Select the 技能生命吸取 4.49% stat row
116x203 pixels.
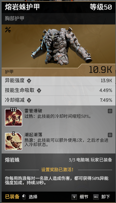(x=59, y=91)
